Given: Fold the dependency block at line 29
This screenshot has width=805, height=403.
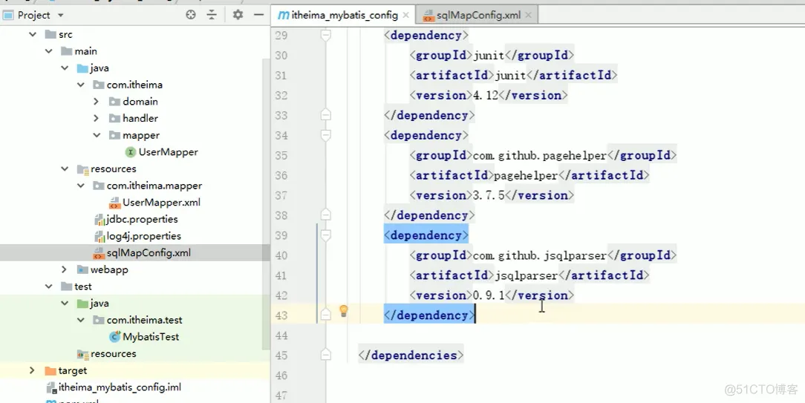Looking at the screenshot, I should point(325,36).
